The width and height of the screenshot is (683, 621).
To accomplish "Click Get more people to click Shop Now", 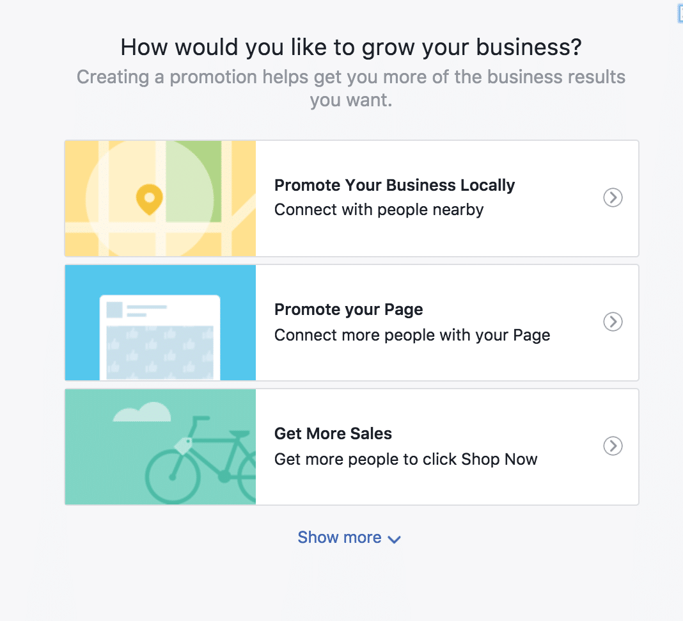I will [x=406, y=459].
